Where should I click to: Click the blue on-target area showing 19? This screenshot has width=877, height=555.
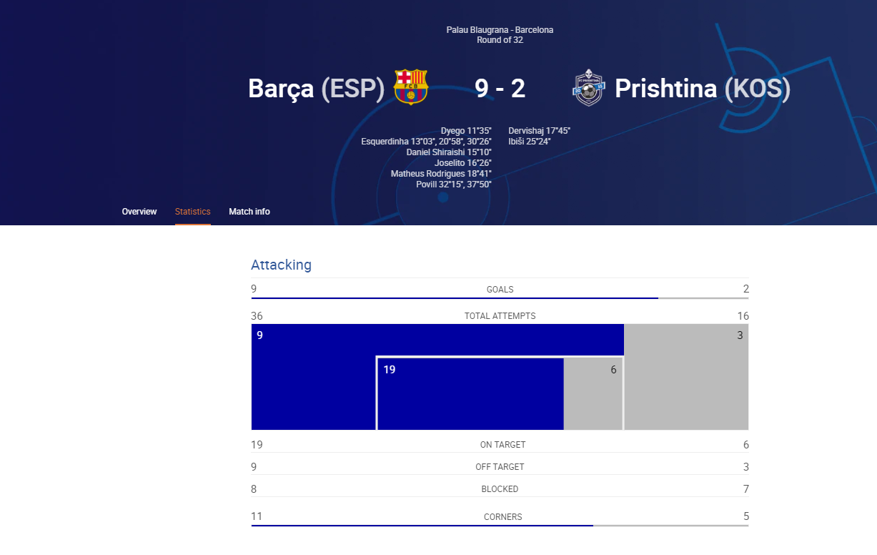click(x=470, y=394)
